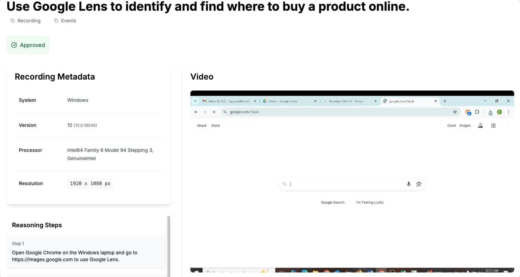This screenshot has width=520, height=277.
Task: Open the tab search dropdown arrow
Action: pyautogui.click(x=195, y=101)
